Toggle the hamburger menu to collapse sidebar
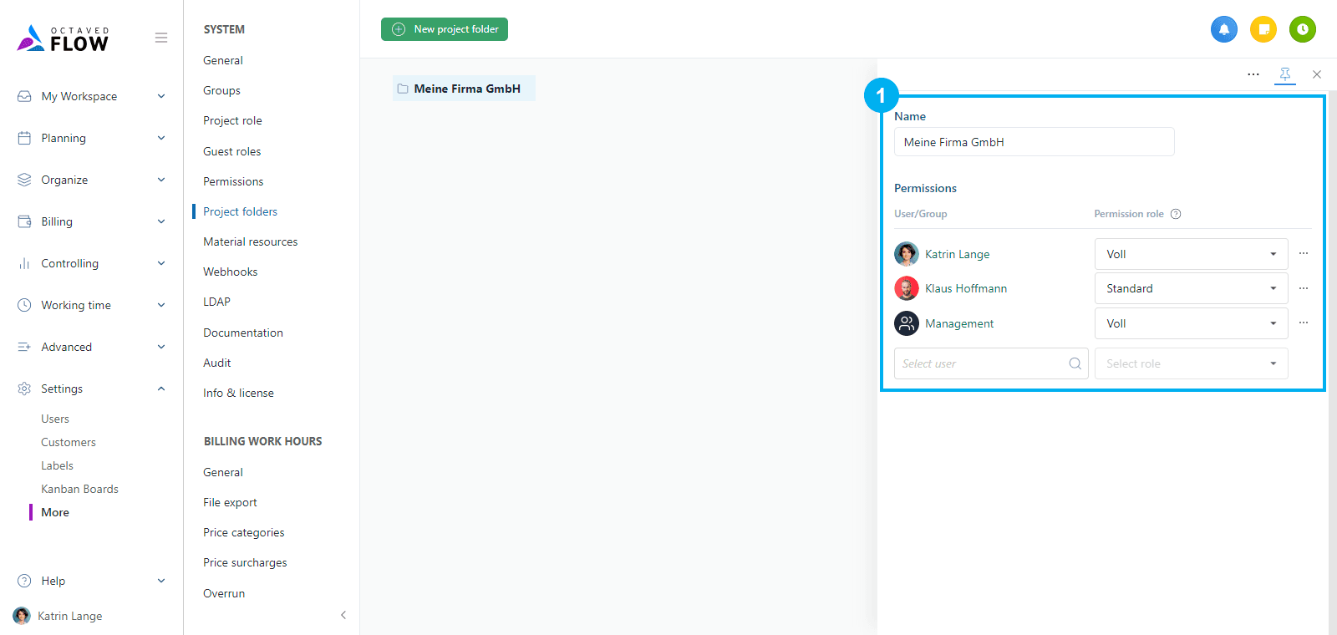The image size is (1337, 635). click(161, 38)
